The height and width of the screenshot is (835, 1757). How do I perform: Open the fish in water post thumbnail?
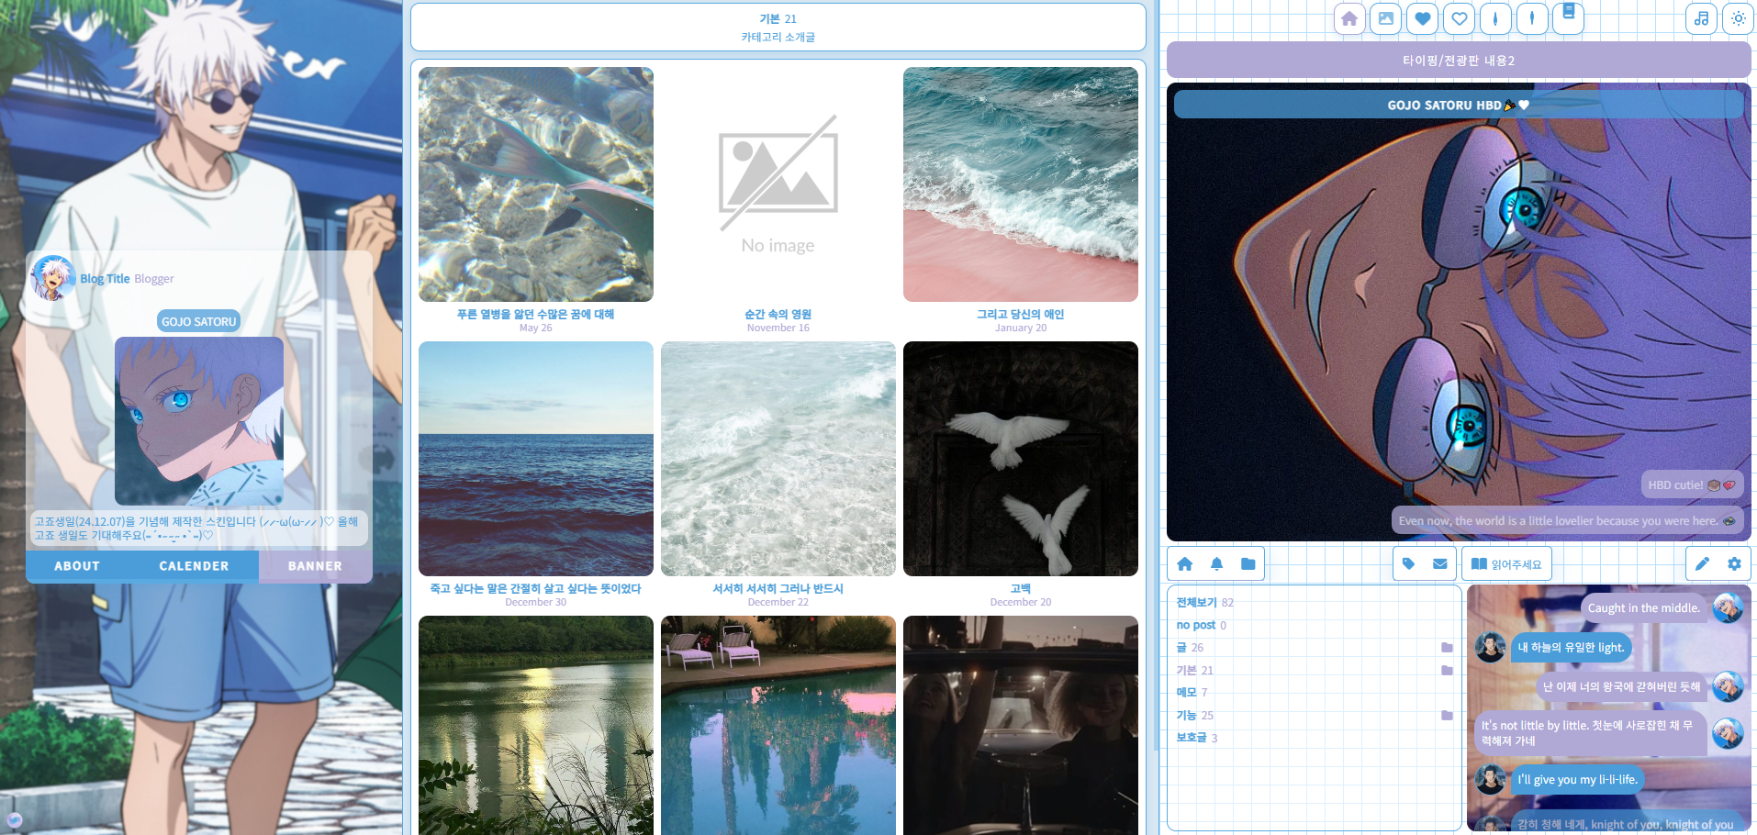click(x=536, y=184)
